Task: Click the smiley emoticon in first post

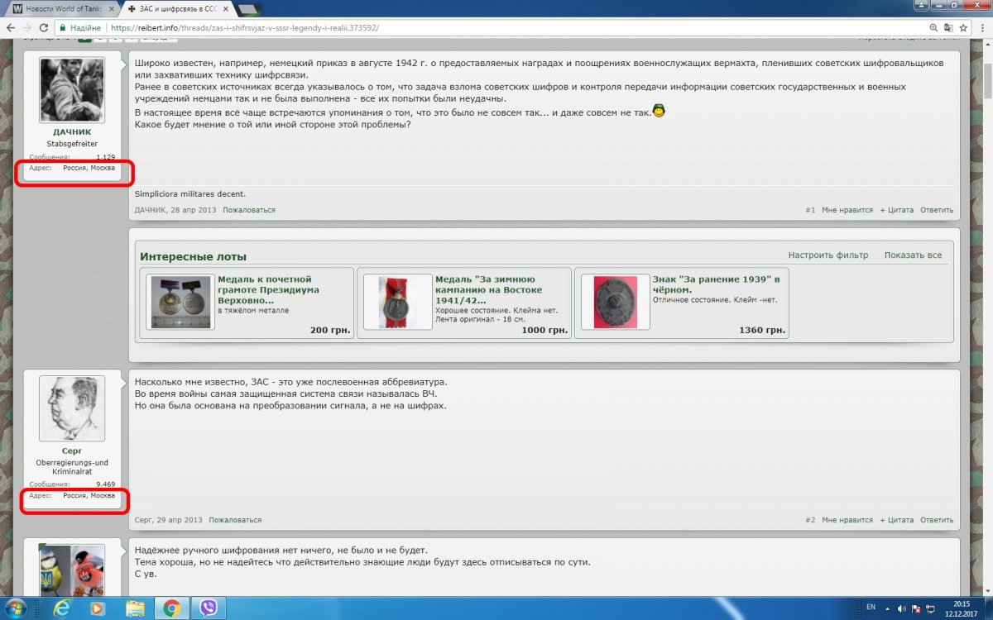Action: pos(660,111)
